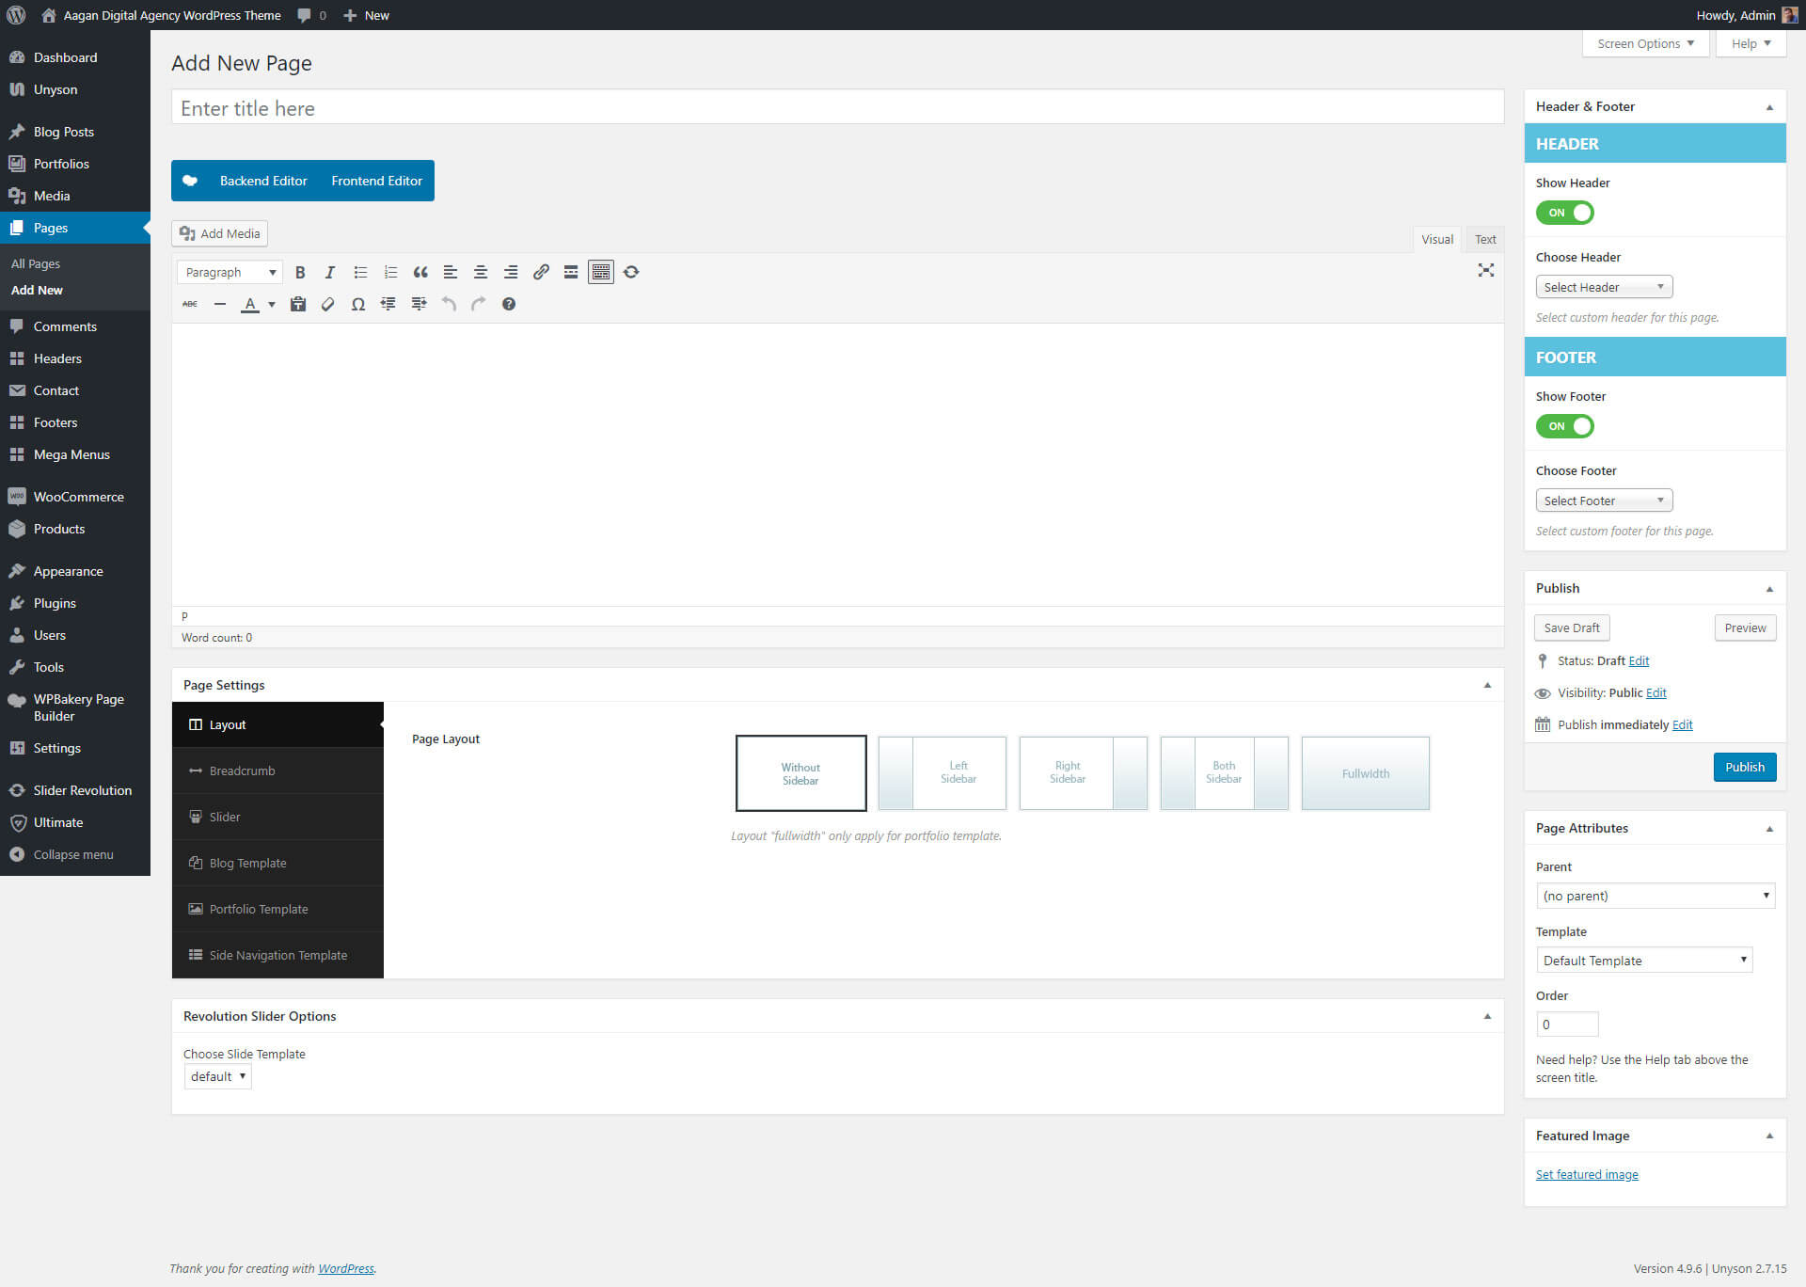This screenshot has height=1287, width=1806.
Task: Apply strikethrough formatting
Action: pyautogui.click(x=190, y=304)
